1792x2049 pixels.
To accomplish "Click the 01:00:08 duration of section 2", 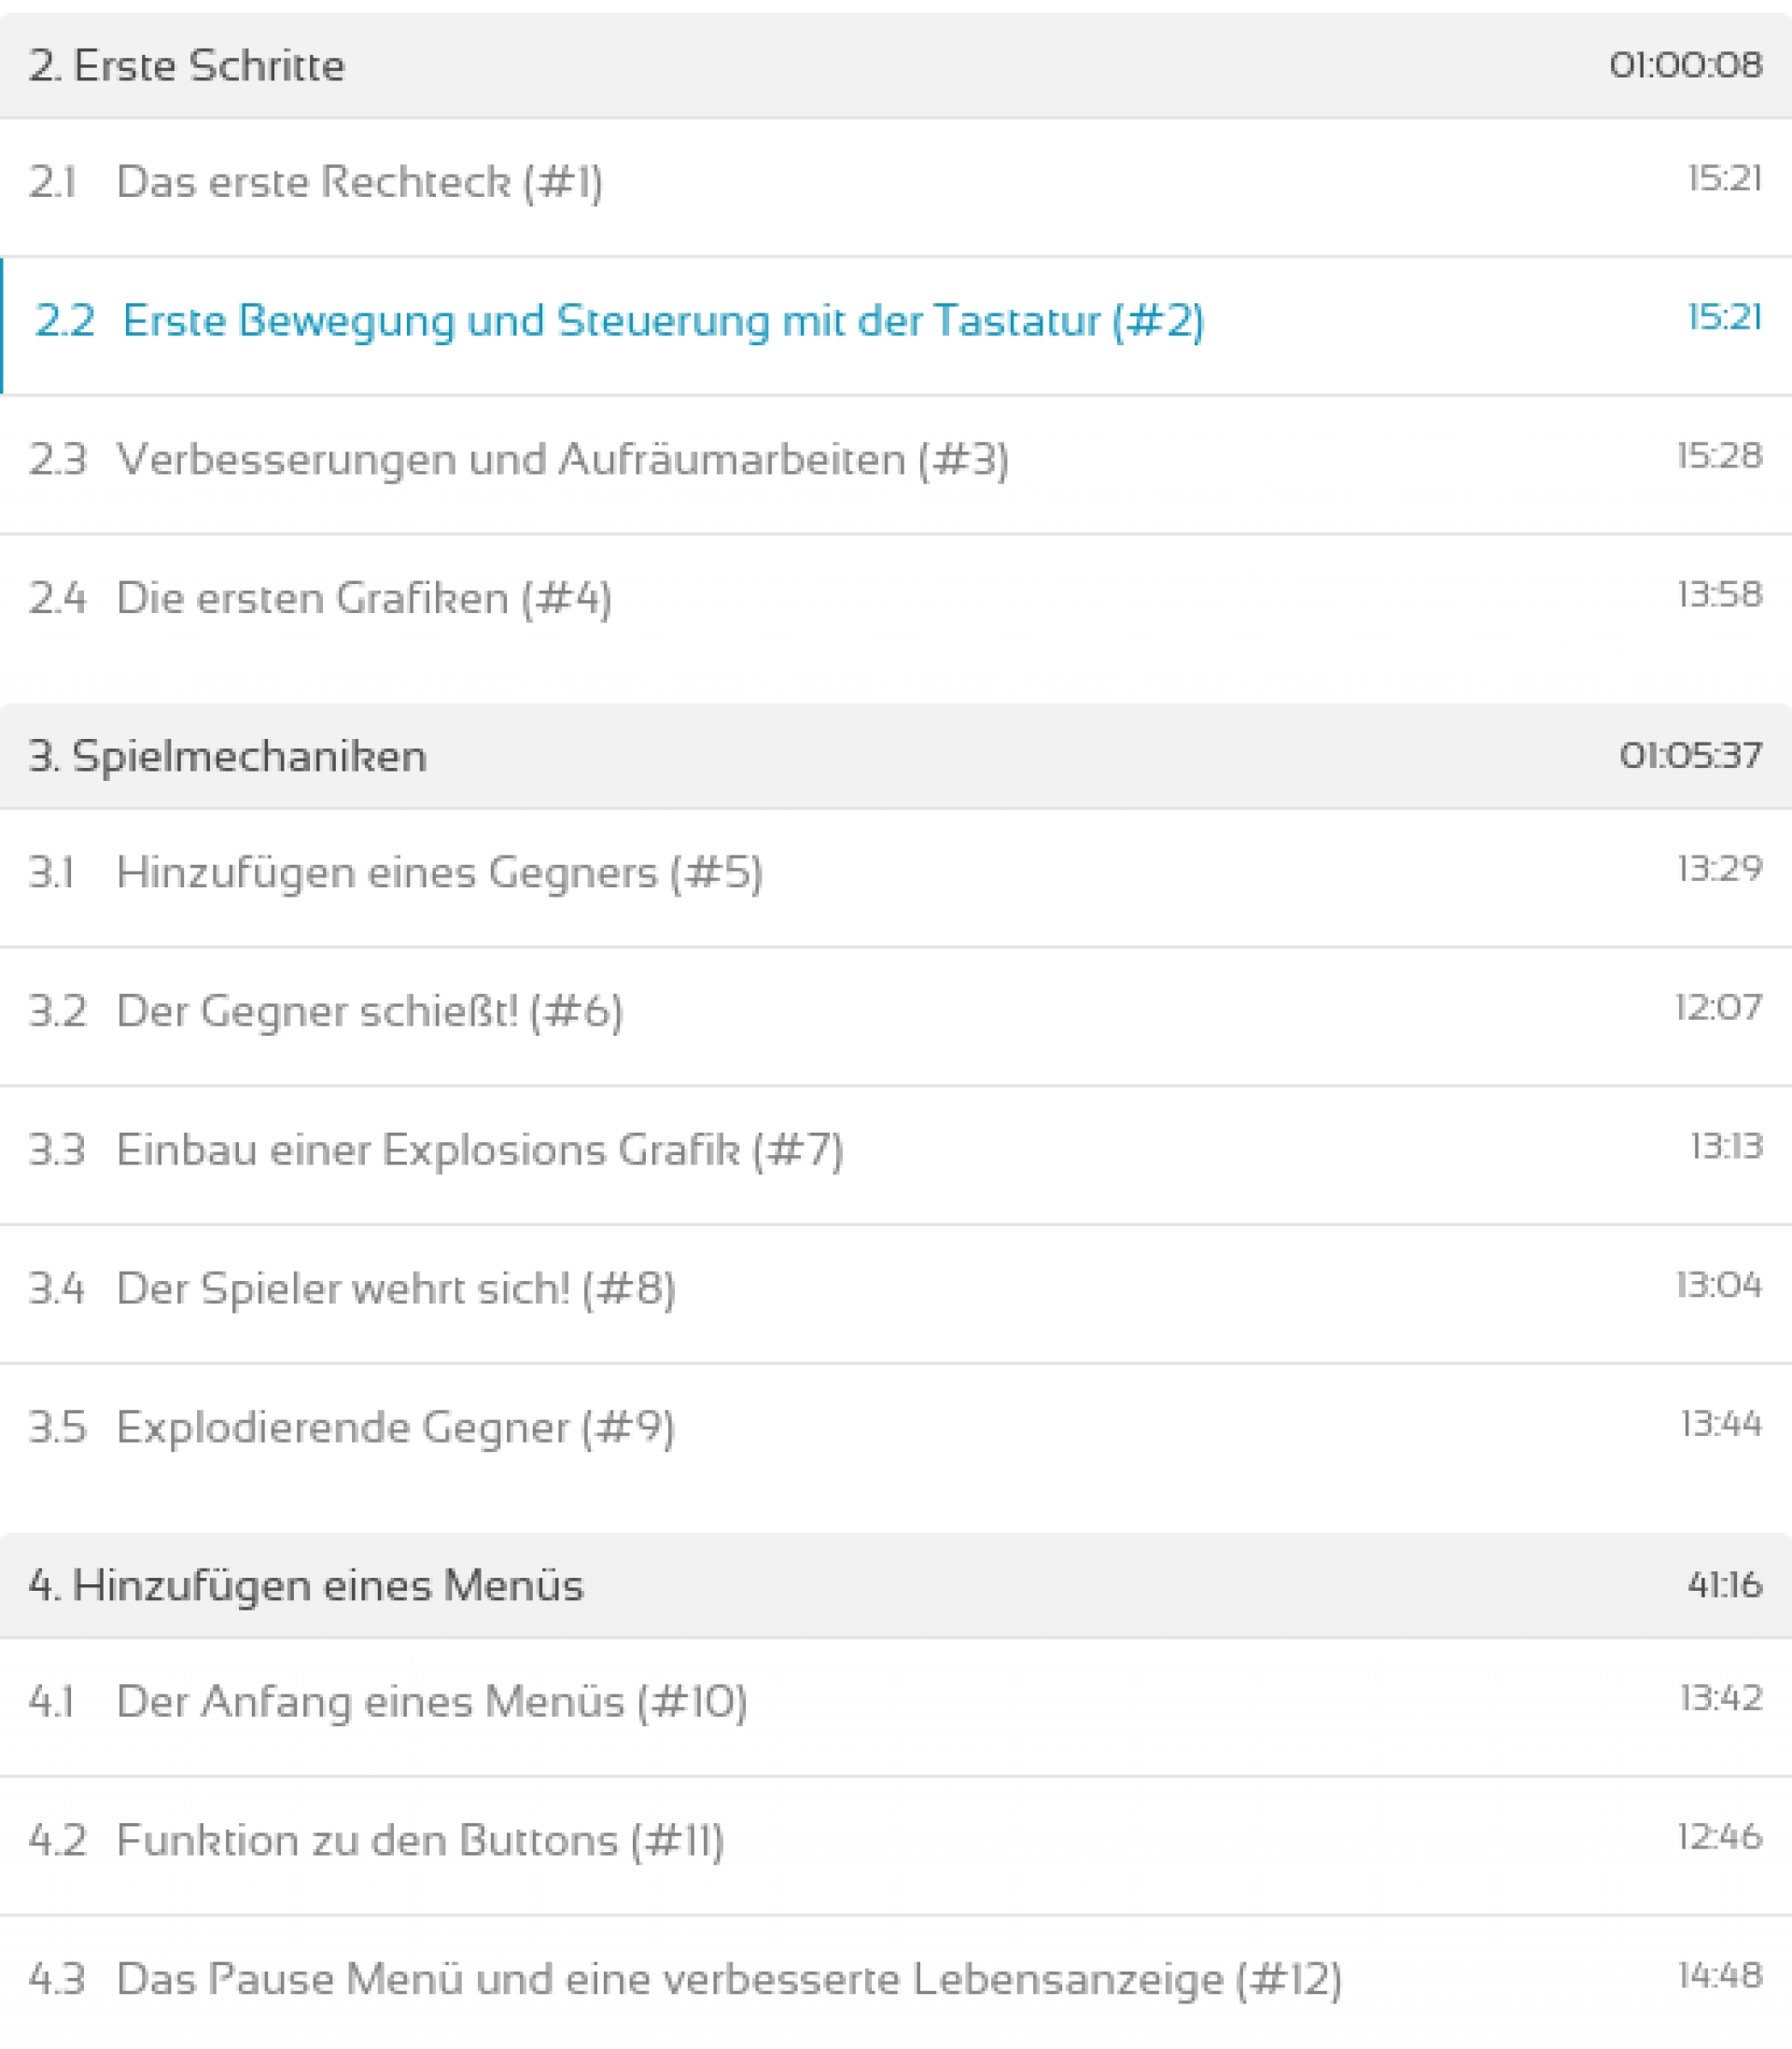I will pos(1685,65).
